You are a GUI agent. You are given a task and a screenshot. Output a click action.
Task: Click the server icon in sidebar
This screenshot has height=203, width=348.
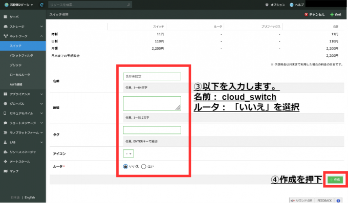6,17
